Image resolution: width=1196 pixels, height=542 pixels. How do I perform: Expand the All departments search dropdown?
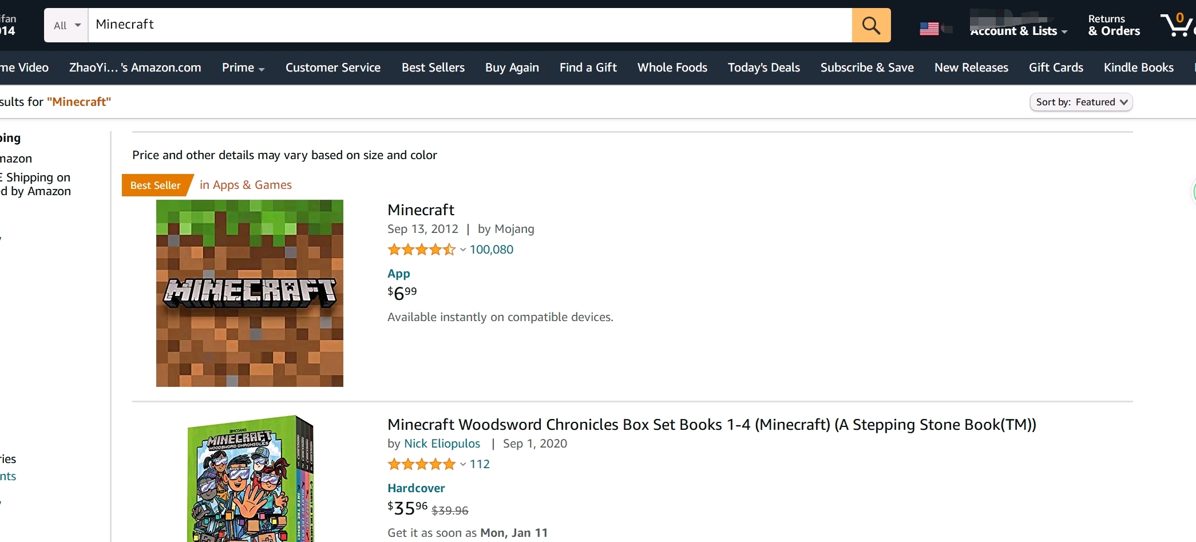tap(66, 25)
